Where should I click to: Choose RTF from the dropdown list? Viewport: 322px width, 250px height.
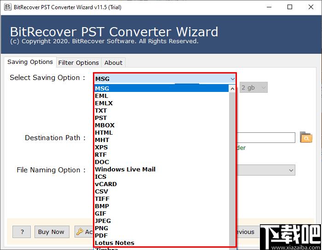pyautogui.click(x=161, y=154)
